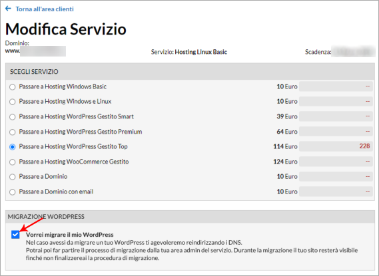Click price field for WordPress Gestito Smart
The image size is (379, 276).
point(336,116)
